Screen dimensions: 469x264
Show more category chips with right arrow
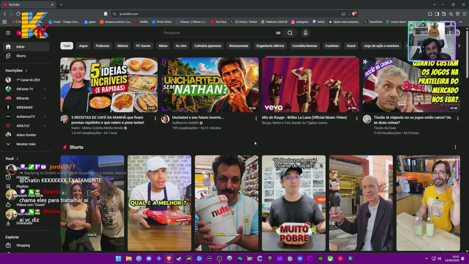[x=459, y=46]
